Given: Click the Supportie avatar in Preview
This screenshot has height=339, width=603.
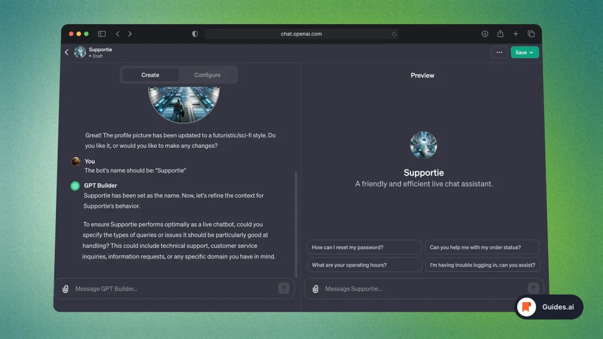Looking at the screenshot, I should [423, 145].
